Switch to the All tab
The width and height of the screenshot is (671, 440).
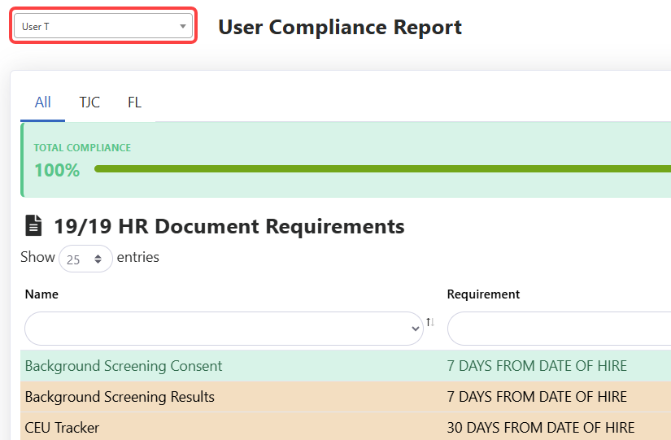coord(43,102)
